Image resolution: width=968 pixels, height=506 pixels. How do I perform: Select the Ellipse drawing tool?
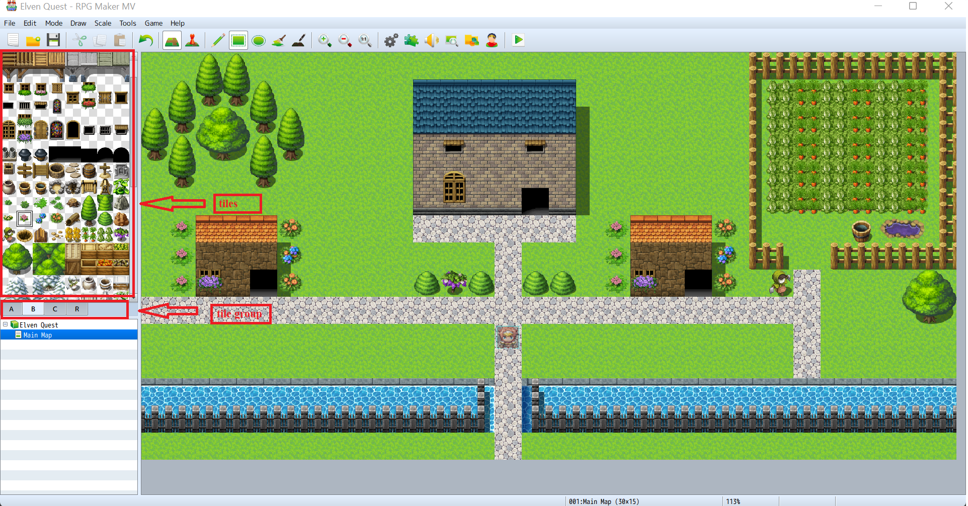pyautogui.click(x=259, y=40)
